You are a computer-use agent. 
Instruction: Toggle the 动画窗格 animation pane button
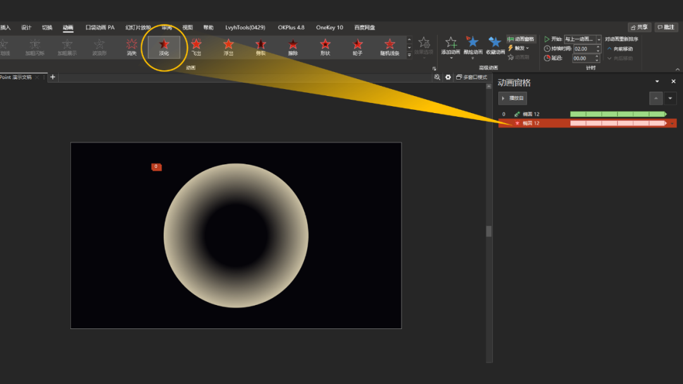[521, 39]
